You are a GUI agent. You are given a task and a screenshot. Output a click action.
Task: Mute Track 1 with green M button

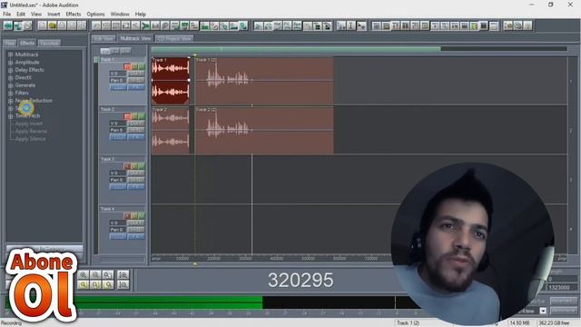pos(142,66)
